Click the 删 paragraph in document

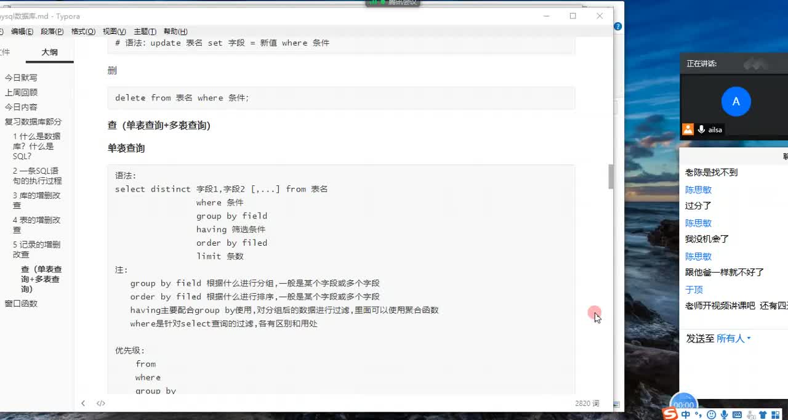click(112, 70)
